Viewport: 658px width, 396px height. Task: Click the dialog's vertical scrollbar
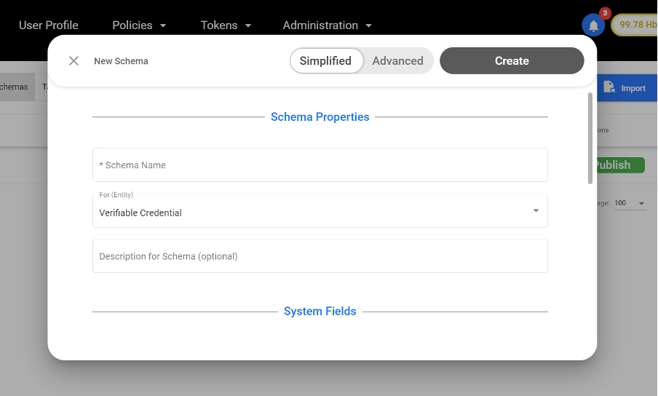[590, 138]
